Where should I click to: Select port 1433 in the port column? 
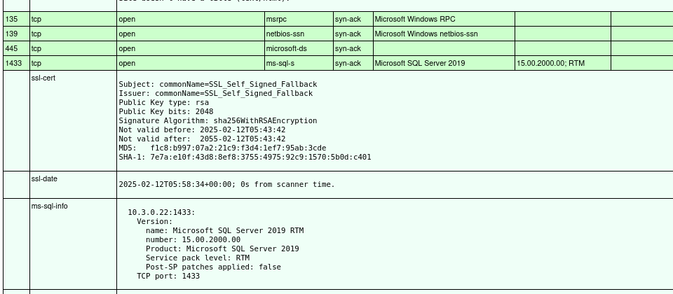[13, 63]
